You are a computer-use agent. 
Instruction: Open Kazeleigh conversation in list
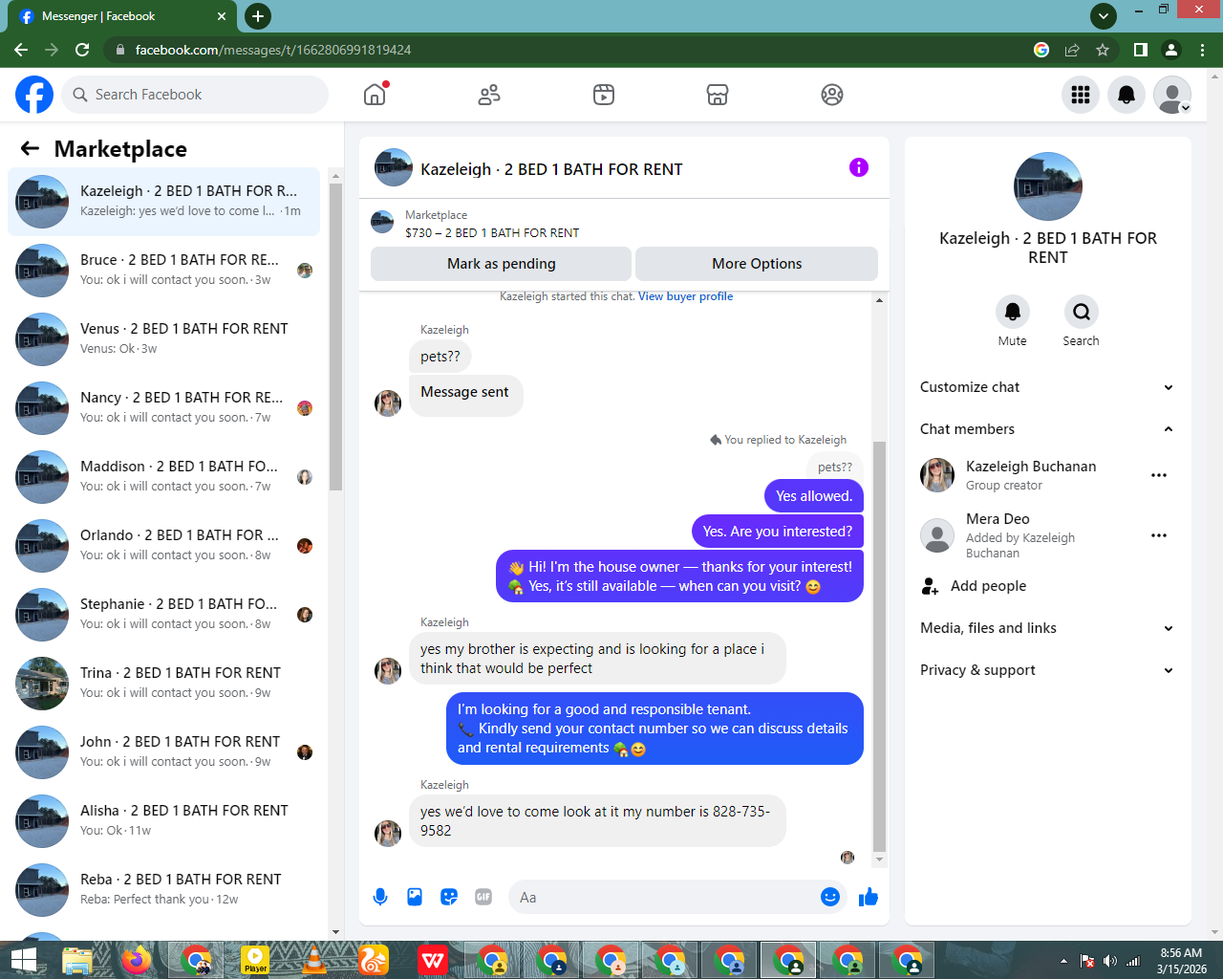coord(163,201)
